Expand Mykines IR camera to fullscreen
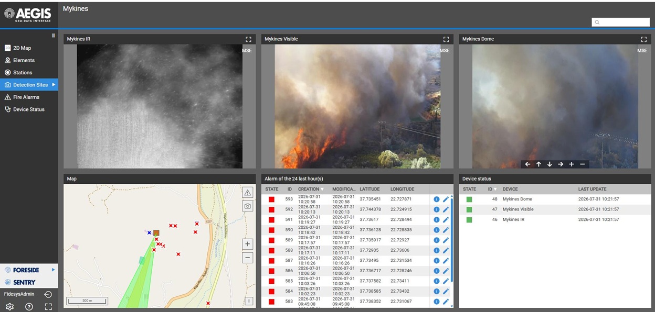This screenshot has height=312, width=655. pyautogui.click(x=248, y=39)
